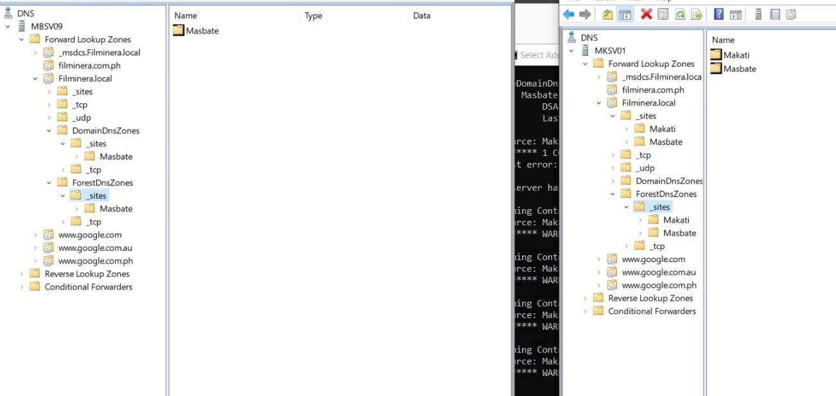Click the stacked-pages toolbar icon

790,14
